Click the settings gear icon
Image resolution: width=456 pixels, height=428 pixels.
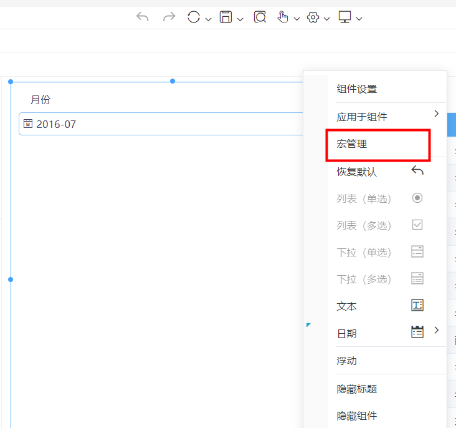313,17
